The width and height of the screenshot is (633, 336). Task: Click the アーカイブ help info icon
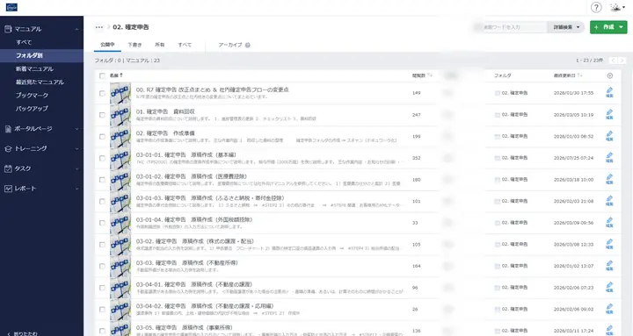coord(247,45)
